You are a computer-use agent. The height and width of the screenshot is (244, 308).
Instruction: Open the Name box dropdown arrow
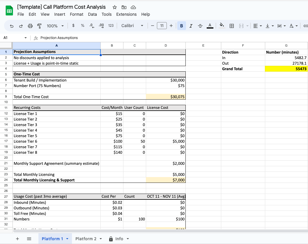tap(26, 38)
